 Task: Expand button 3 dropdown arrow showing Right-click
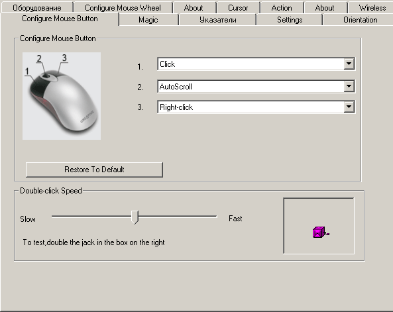pyautogui.click(x=349, y=107)
